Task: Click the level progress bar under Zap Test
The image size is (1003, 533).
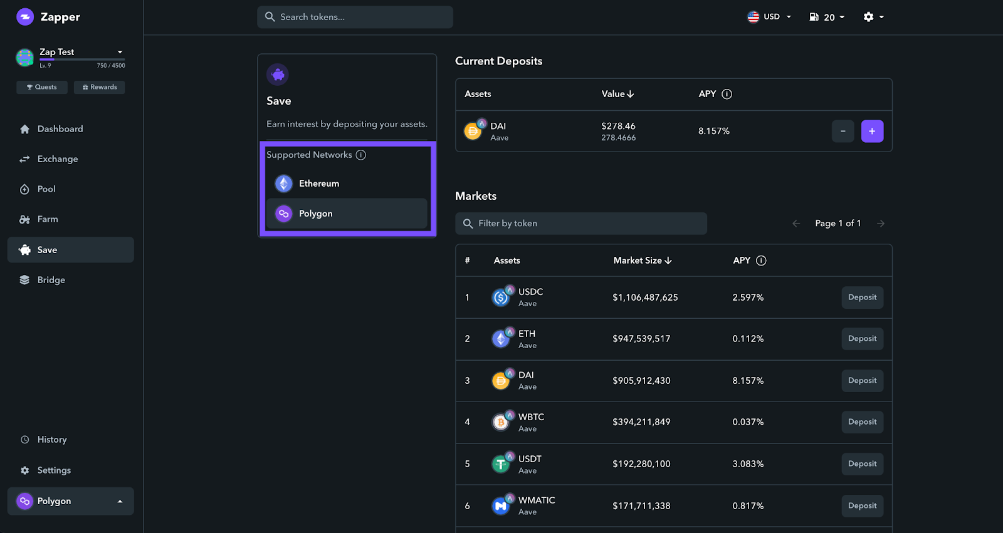Action: (x=82, y=60)
